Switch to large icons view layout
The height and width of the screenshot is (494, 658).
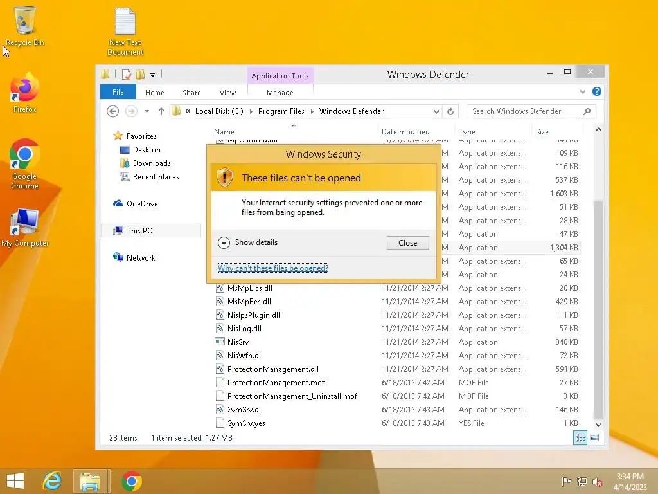594,437
